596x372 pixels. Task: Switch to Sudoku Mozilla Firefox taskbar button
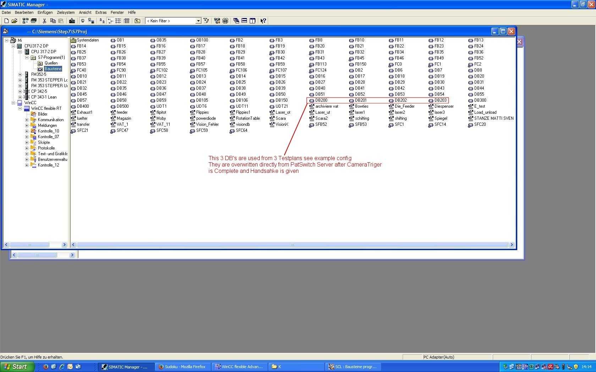click(x=182, y=367)
